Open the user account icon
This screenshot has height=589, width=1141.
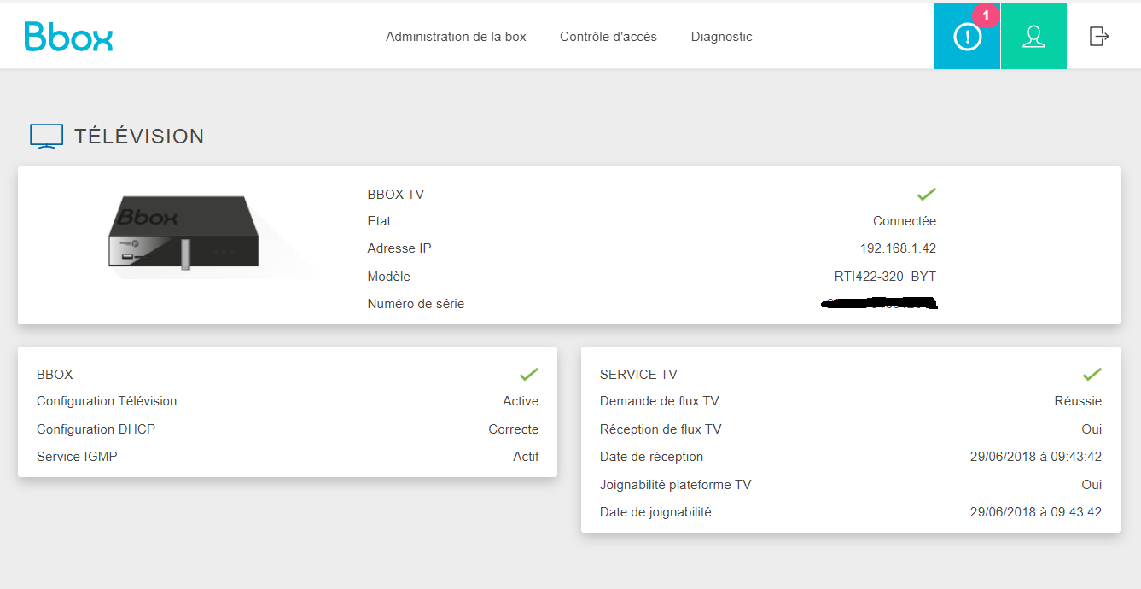[x=1033, y=36]
